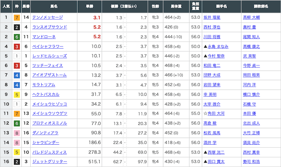Image resolution: width=281 pixels, height=167 pixels.
Task: Open jockey link 川田 将雅
Action: [212, 37]
